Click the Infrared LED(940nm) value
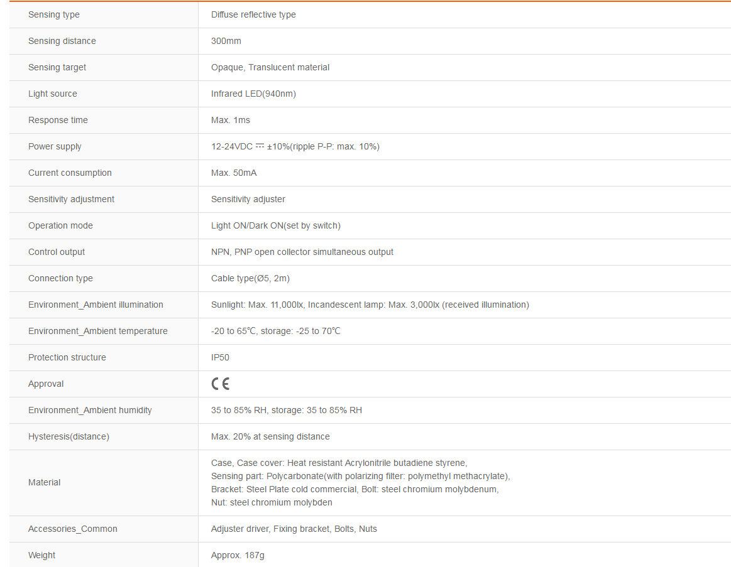Image resolution: width=731 pixels, height=567 pixels. click(253, 94)
